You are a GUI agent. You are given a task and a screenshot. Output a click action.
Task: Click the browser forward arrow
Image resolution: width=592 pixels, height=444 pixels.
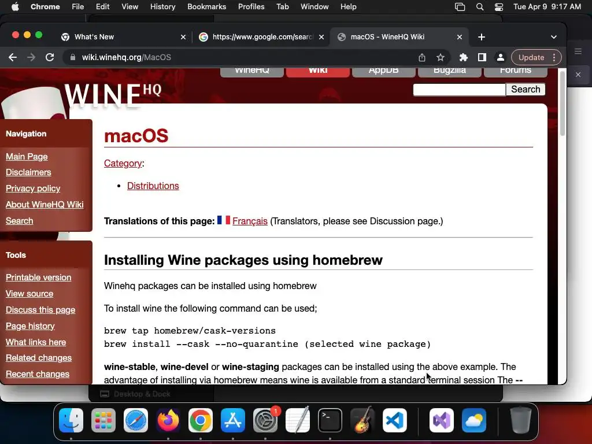click(31, 57)
